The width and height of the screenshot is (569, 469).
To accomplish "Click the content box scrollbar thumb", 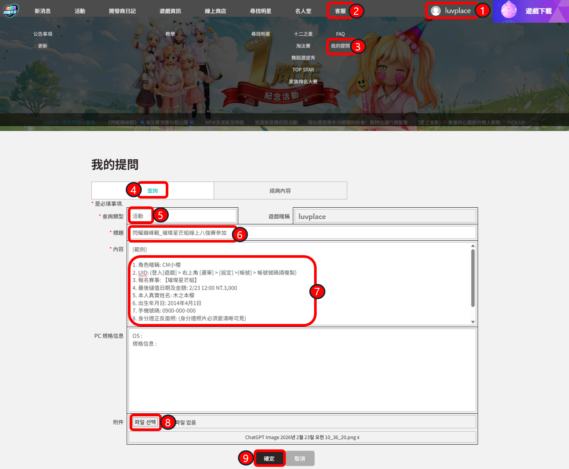I will [473, 279].
